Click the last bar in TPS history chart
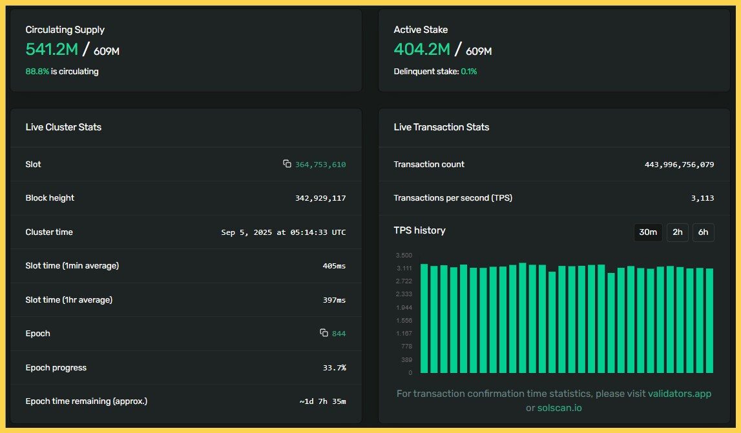741x433 pixels. point(709,321)
